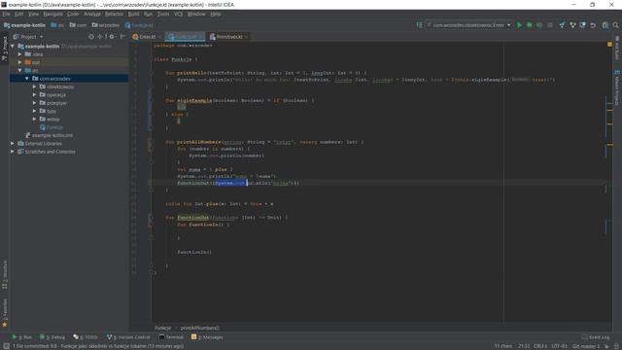Click the yellow inspection indicator at editor top-right
The height and width of the screenshot is (350, 622).
click(609, 45)
